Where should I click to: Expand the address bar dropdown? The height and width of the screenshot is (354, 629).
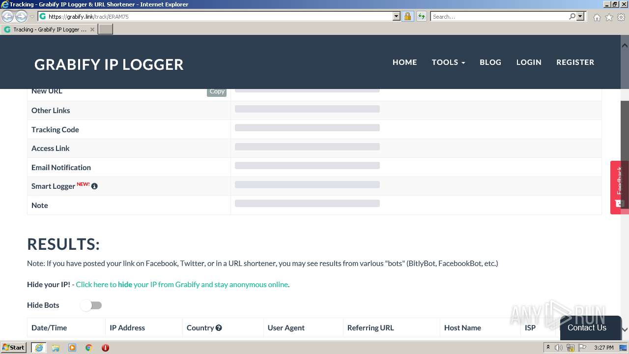397,16
